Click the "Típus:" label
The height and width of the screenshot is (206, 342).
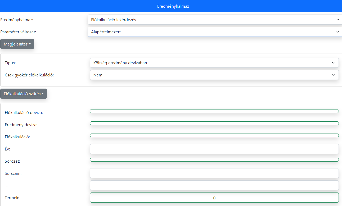pos(10,63)
